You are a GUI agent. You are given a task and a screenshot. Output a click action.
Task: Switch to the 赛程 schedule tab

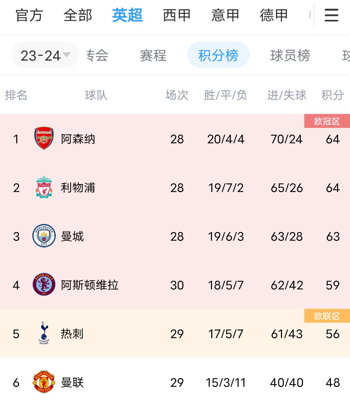(153, 55)
